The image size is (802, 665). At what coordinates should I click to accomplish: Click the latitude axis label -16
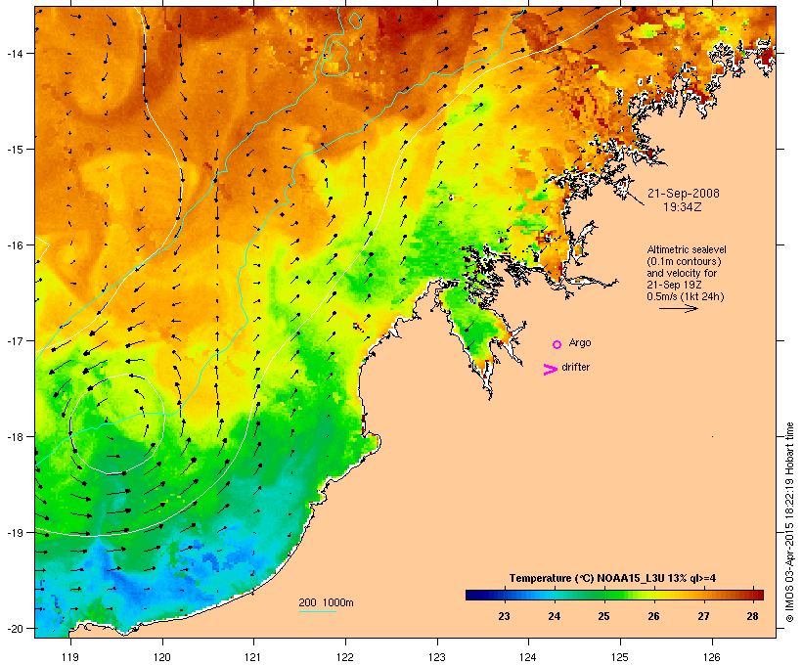[x=14, y=245]
